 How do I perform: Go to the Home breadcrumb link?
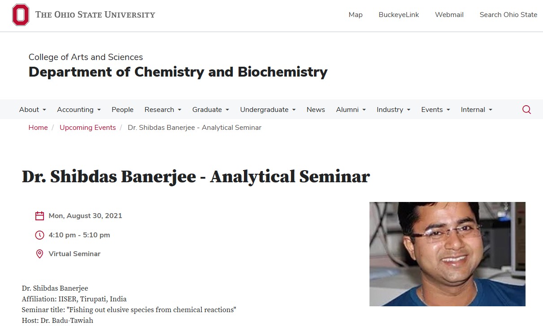[38, 128]
